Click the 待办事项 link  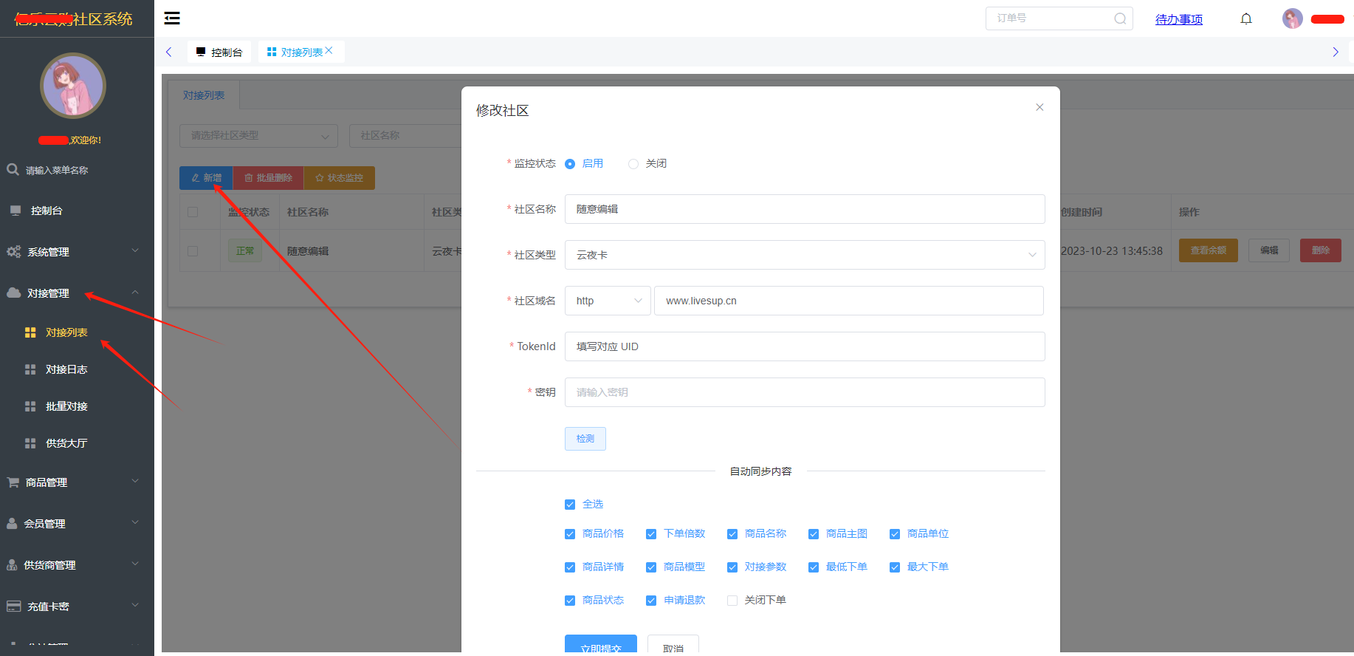(x=1178, y=19)
